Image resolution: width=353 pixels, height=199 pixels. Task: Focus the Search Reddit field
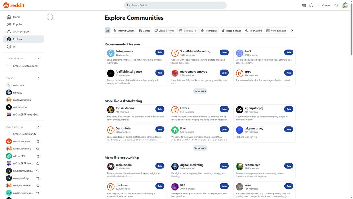point(175,5)
